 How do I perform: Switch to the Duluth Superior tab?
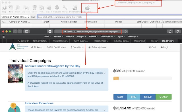80,41
